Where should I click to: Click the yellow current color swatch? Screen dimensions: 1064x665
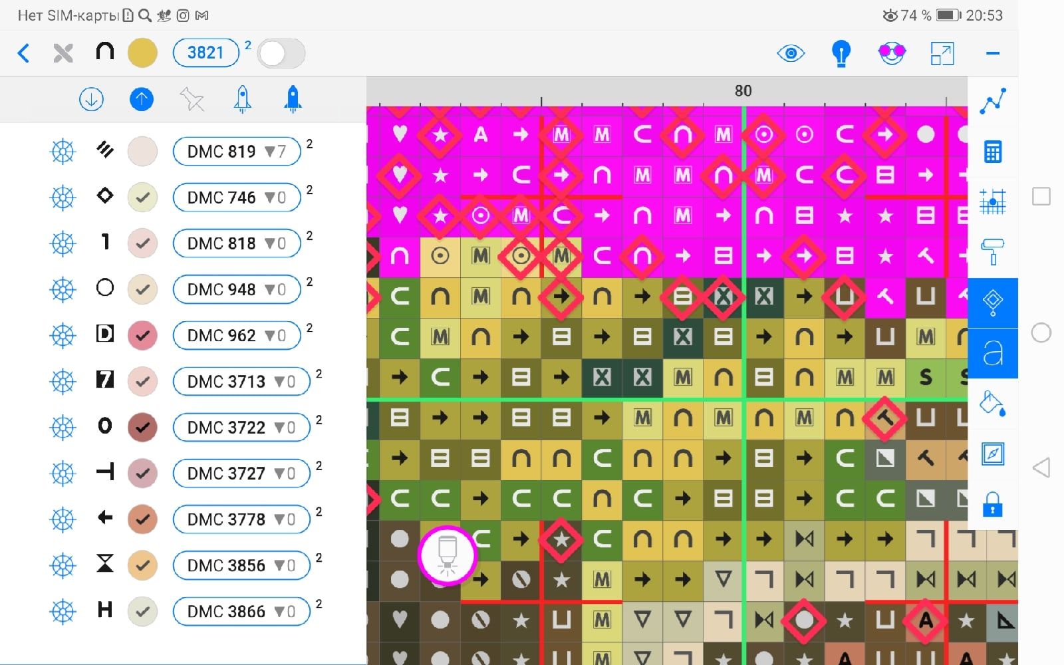click(142, 53)
